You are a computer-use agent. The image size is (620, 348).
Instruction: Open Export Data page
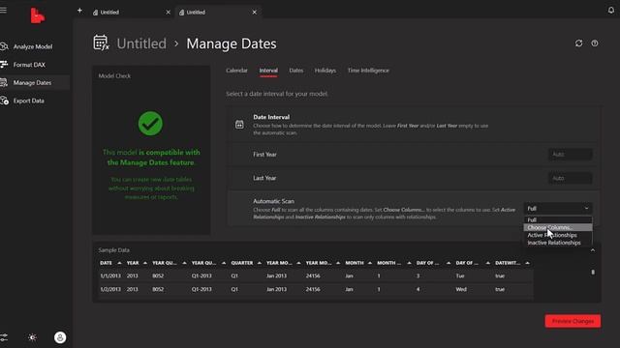point(29,101)
